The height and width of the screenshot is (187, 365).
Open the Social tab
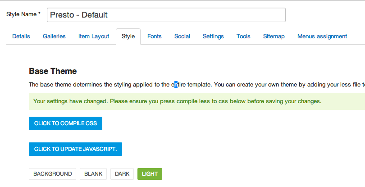[182, 36]
